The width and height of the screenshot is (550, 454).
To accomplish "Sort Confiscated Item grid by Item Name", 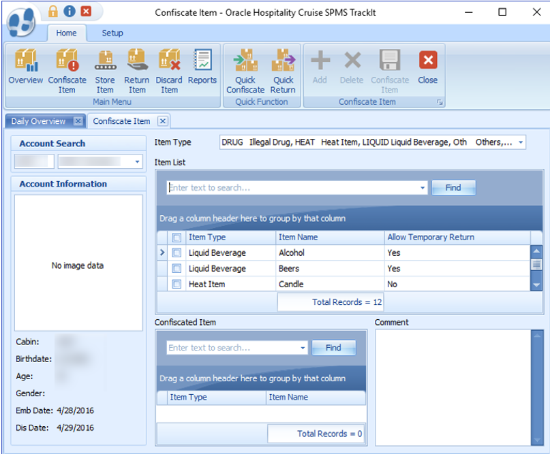I will tap(316, 398).
